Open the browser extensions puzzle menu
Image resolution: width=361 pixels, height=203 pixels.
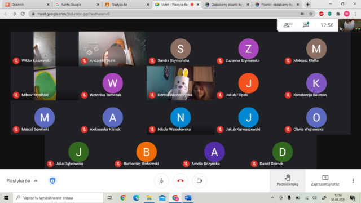(x=338, y=14)
